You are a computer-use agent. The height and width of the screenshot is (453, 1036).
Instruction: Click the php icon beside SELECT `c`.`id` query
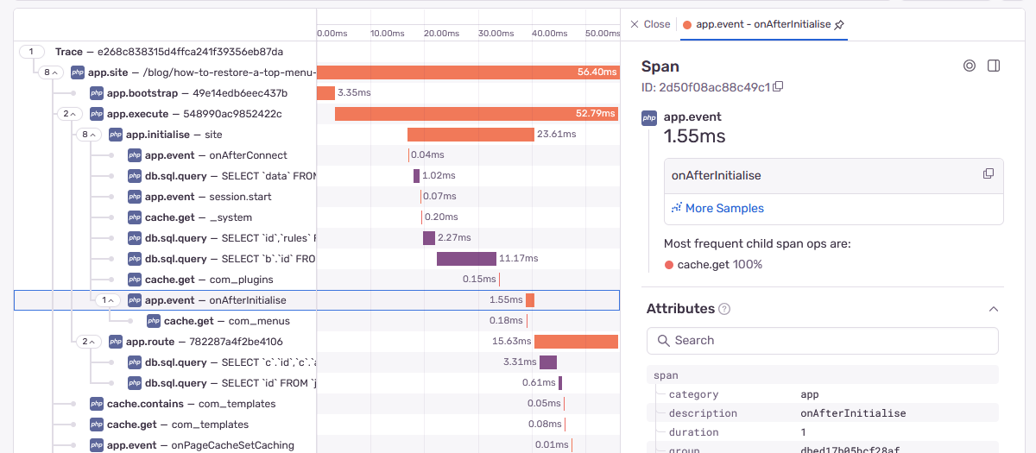(x=135, y=362)
